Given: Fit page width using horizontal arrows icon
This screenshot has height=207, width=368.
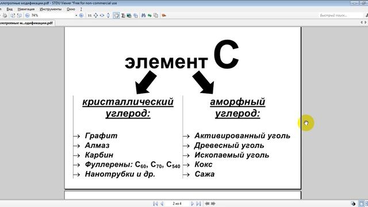Looking at the screenshot, I should click(102, 16).
